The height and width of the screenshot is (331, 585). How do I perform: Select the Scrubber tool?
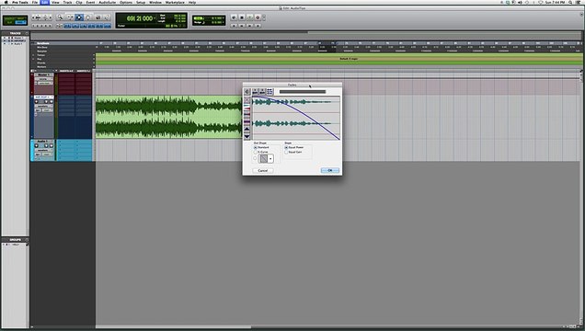(97, 17)
